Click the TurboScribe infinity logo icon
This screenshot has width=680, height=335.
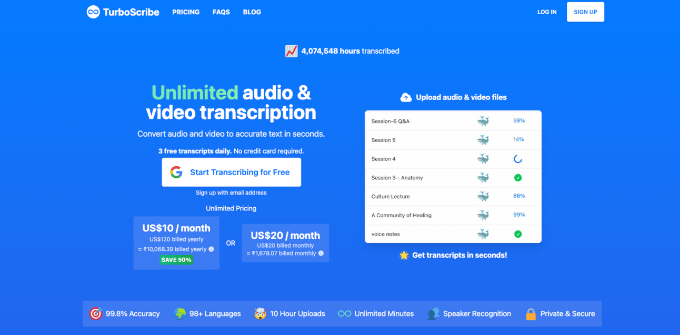click(x=93, y=12)
